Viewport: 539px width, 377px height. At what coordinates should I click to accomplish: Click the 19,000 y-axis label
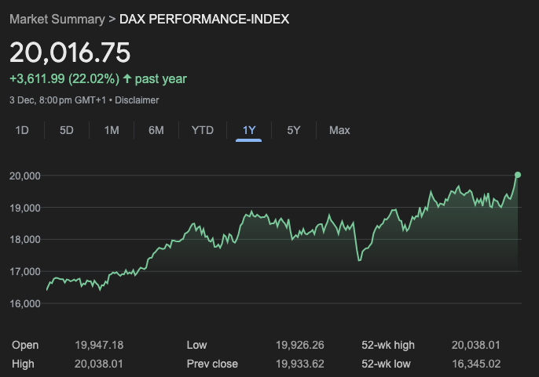point(25,208)
